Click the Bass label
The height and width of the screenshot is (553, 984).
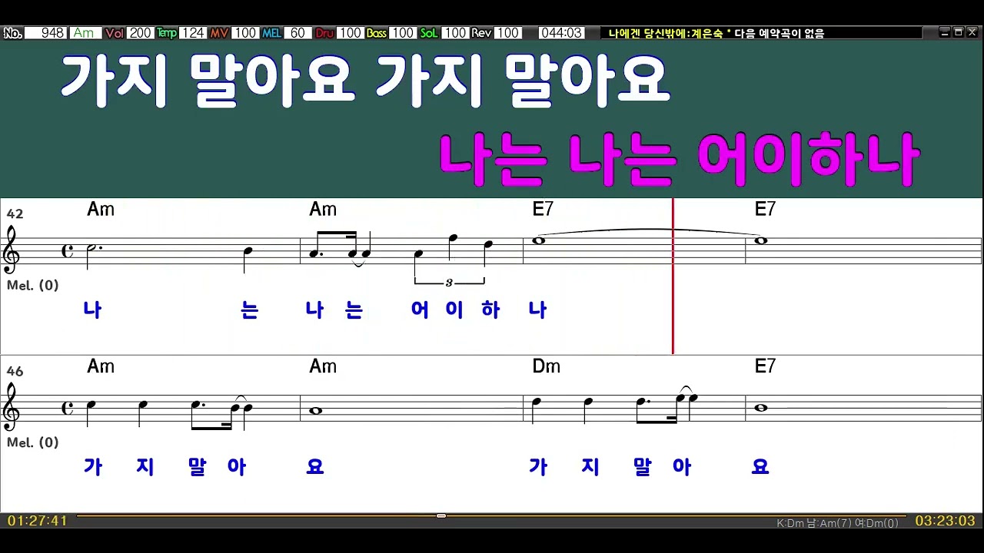click(376, 33)
